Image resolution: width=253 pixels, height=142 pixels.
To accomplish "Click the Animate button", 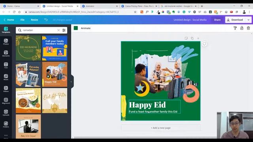I will (86, 28).
